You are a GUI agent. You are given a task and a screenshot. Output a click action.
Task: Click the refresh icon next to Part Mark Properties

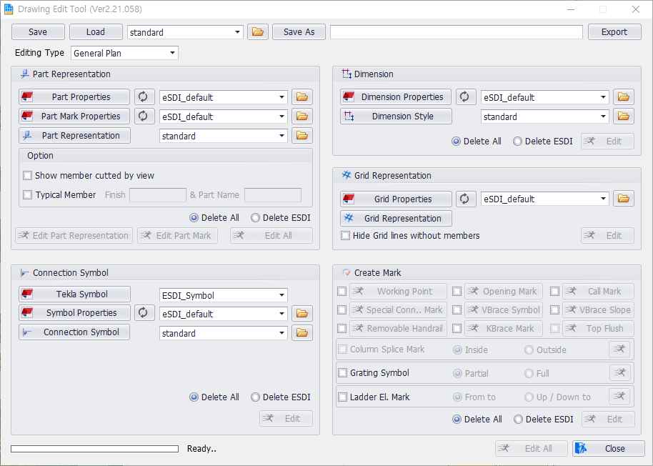pyautogui.click(x=144, y=116)
